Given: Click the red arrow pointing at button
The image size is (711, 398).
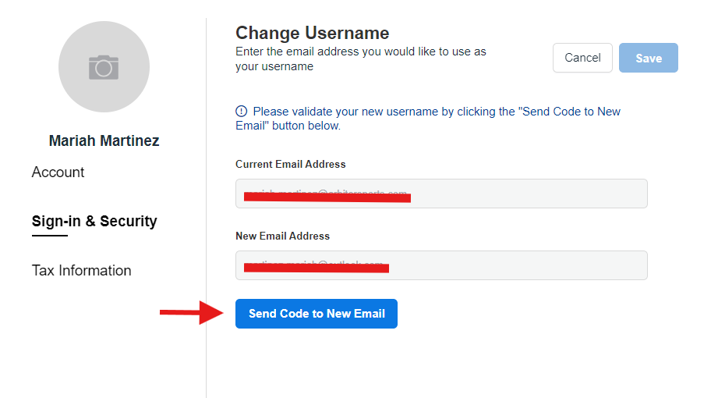Looking at the screenshot, I should (x=191, y=312).
